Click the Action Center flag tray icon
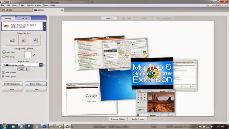The image size is (229, 129). [200, 127]
